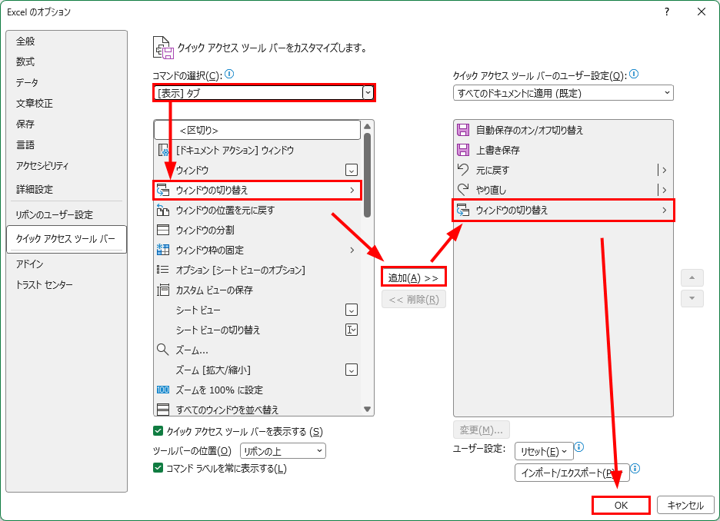The width and height of the screenshot is (720, 521).
Task: Click the window switch icon in right list
Action: click(463, 210)
